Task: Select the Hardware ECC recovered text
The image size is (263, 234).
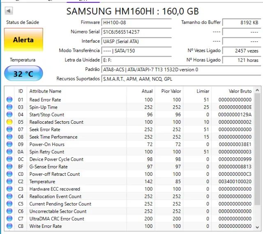Action: pos(55,189)
